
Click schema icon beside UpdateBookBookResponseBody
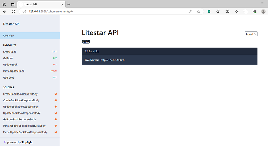tap(56, 113)
